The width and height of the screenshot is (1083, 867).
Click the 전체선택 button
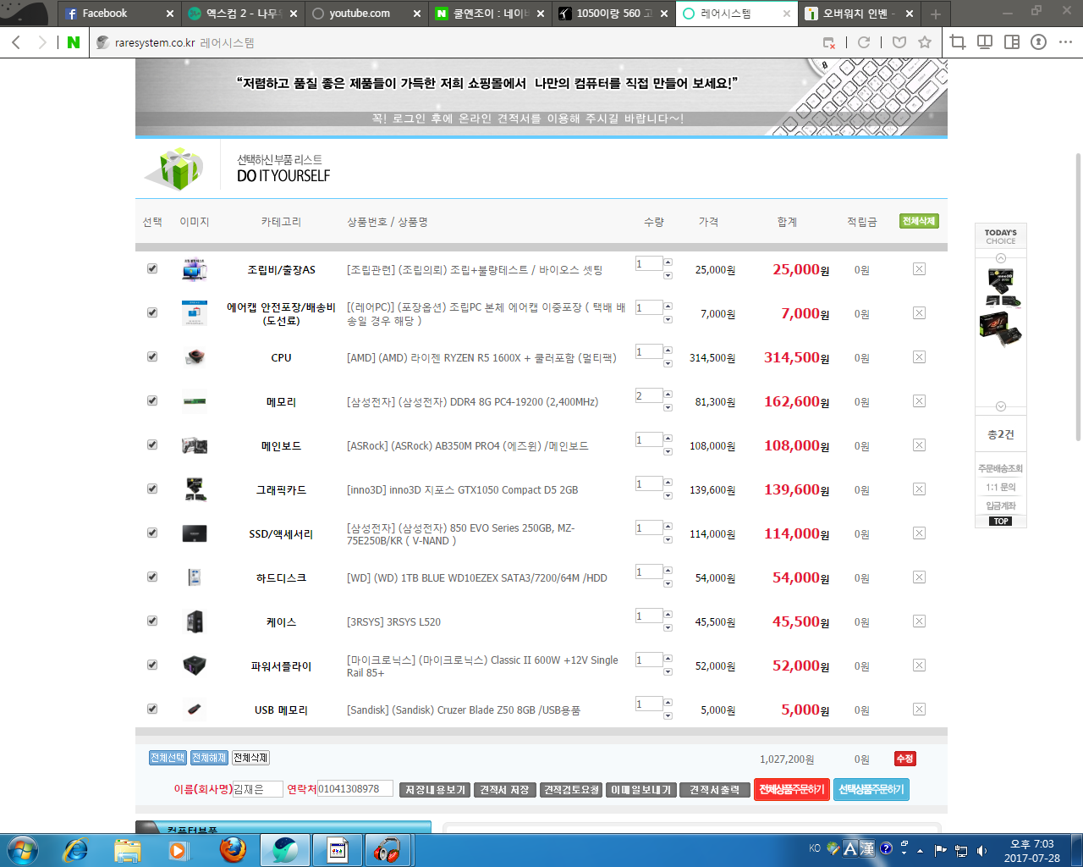[168, 758]
